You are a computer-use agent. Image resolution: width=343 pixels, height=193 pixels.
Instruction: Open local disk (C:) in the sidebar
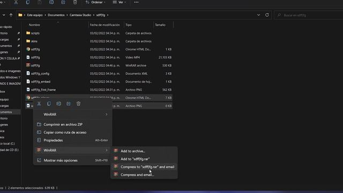tap(8, 144)
